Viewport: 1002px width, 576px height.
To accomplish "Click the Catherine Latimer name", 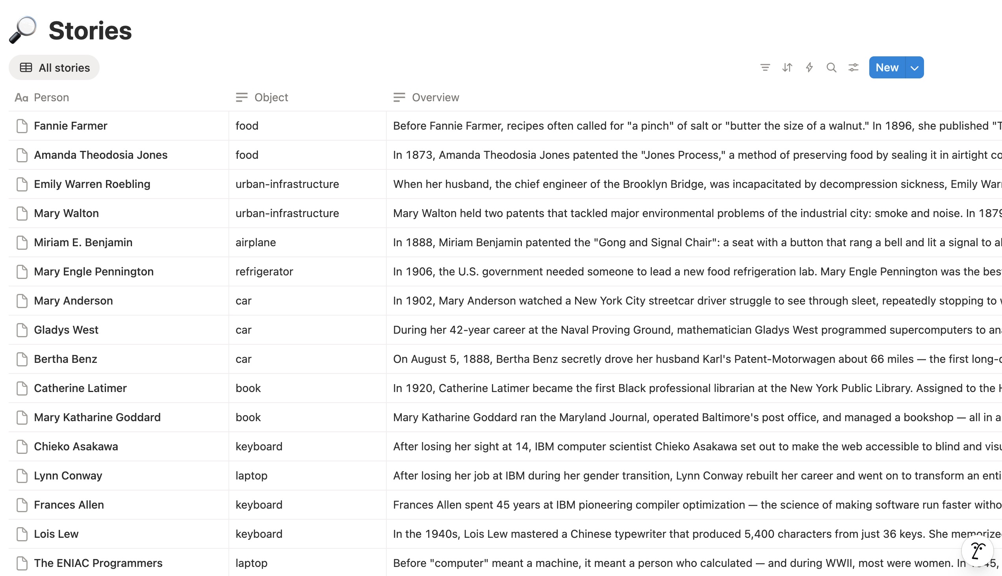I will pyautogui.click(x=81, y=388).
